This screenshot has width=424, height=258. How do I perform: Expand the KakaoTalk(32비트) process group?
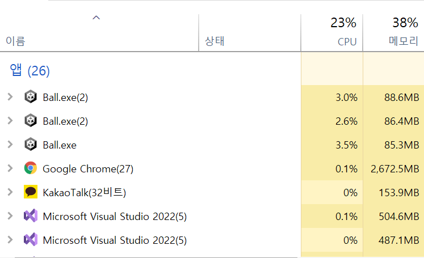tap(10, 192)
